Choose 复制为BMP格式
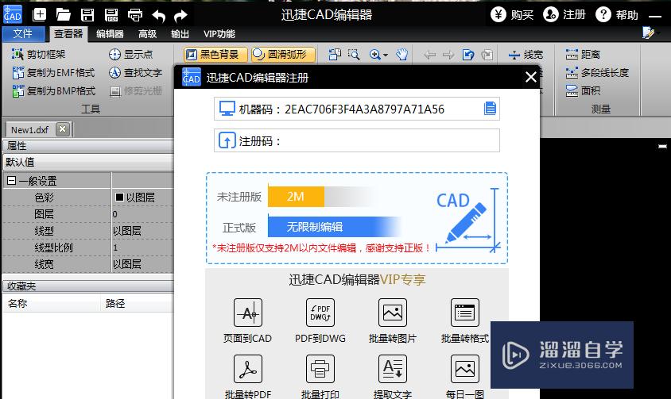This screenshot has height=399, width=671. click(x=54, y=91)
